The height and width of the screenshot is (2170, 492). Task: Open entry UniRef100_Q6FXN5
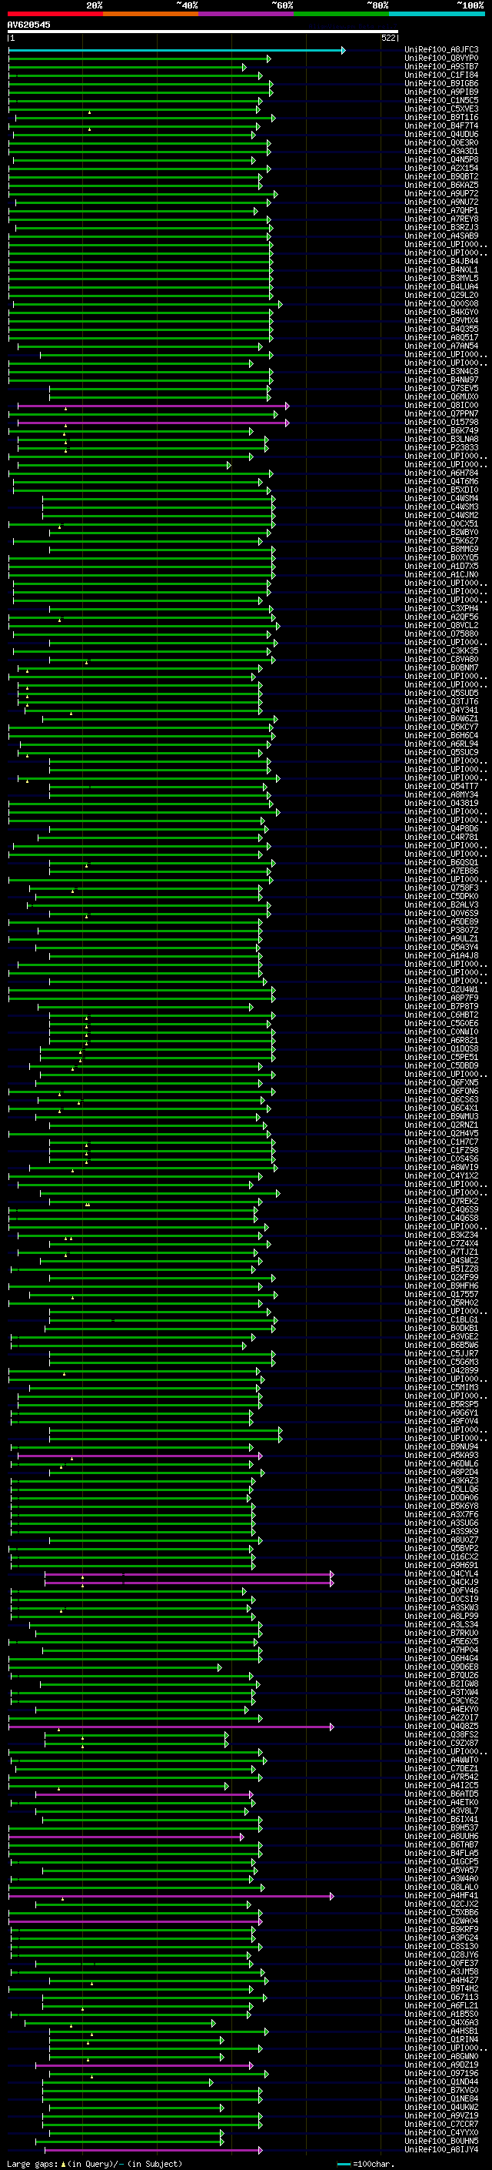click(x=441, y=1082)
